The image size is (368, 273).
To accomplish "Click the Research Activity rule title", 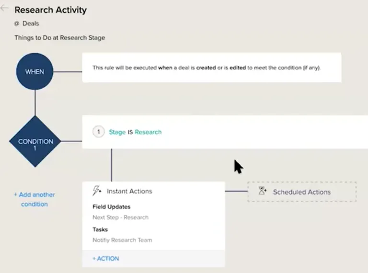I will pos(51,10).
